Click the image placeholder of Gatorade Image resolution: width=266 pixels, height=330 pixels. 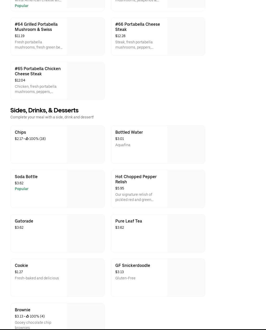click(x=85, y=233)
